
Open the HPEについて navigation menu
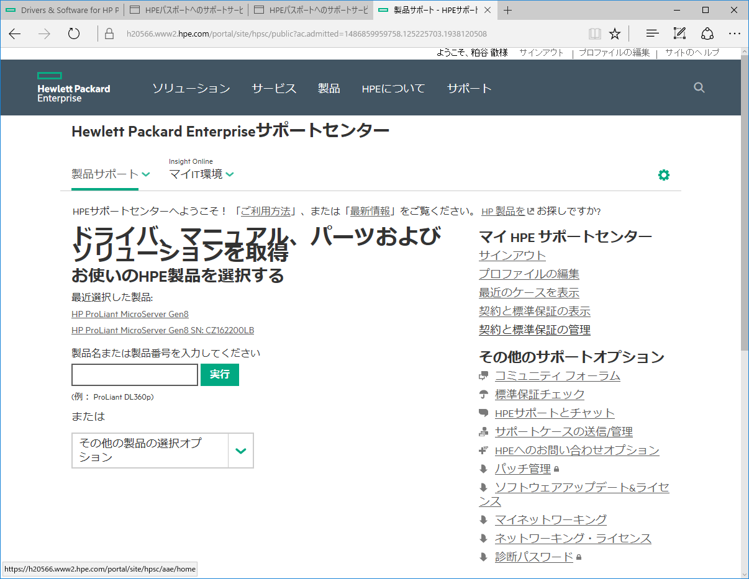click(393, 89)
